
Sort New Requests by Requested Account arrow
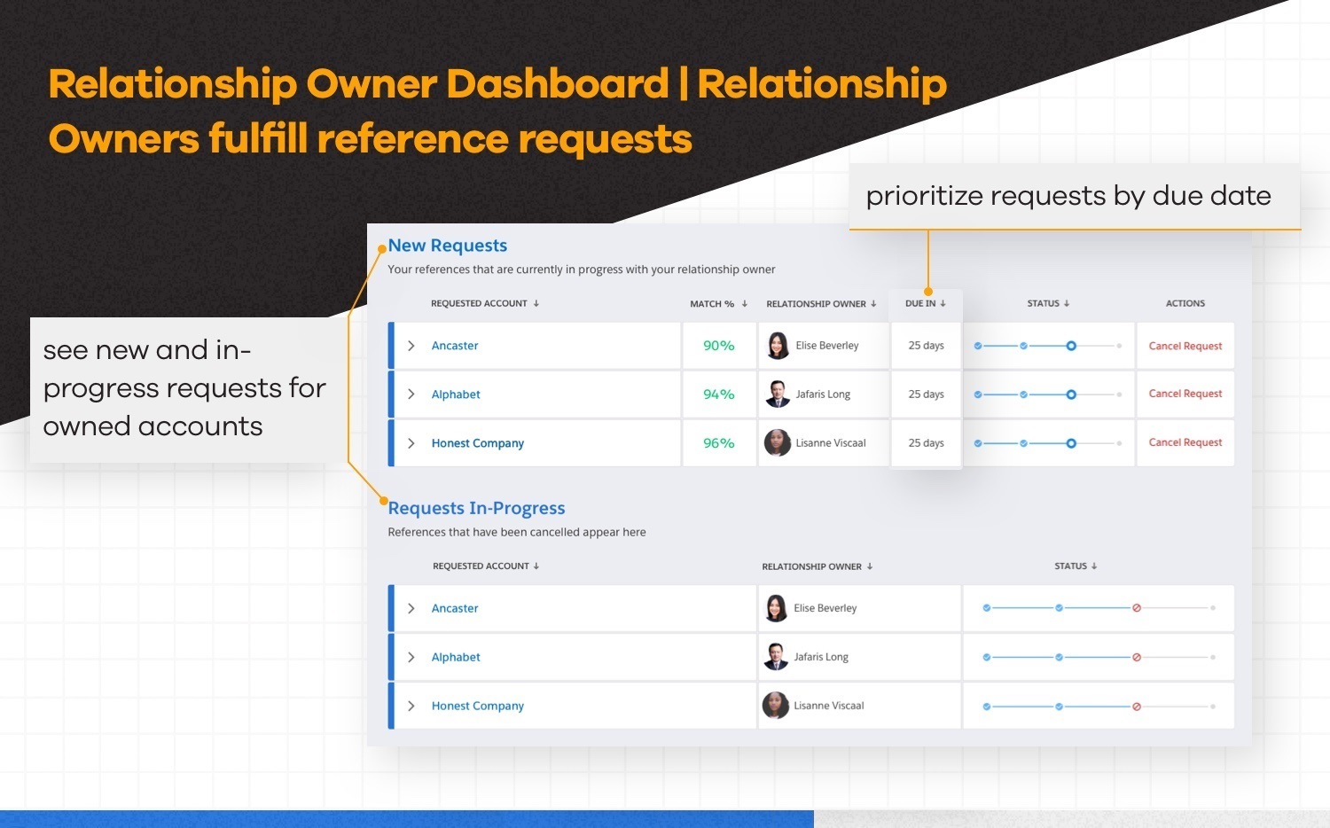536,303
